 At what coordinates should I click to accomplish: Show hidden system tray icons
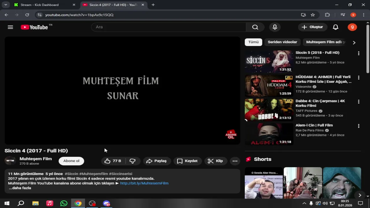304,203
